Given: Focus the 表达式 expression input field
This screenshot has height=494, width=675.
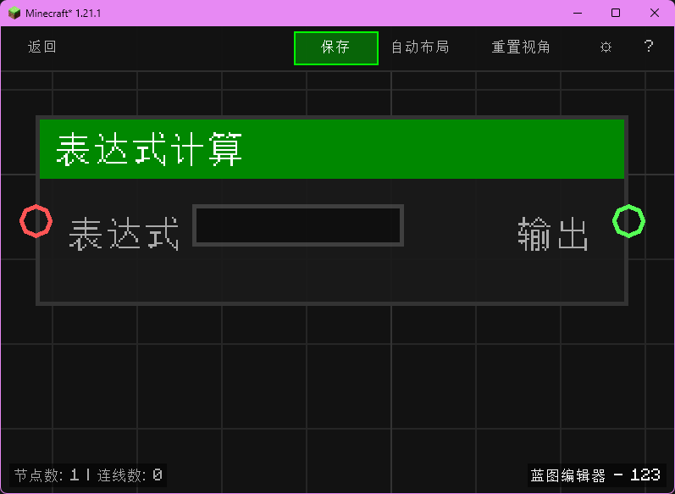Looking at the screenshot, I should click(x=298, y=225).
